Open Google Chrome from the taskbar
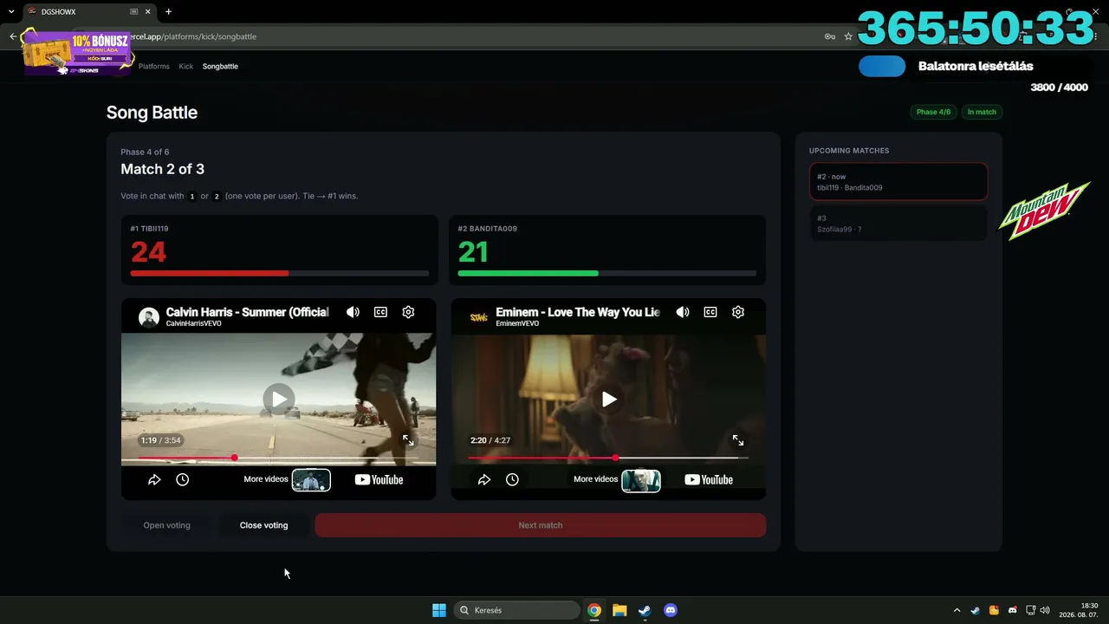This screenshot has width=1109, height=624. coord(594,610)
